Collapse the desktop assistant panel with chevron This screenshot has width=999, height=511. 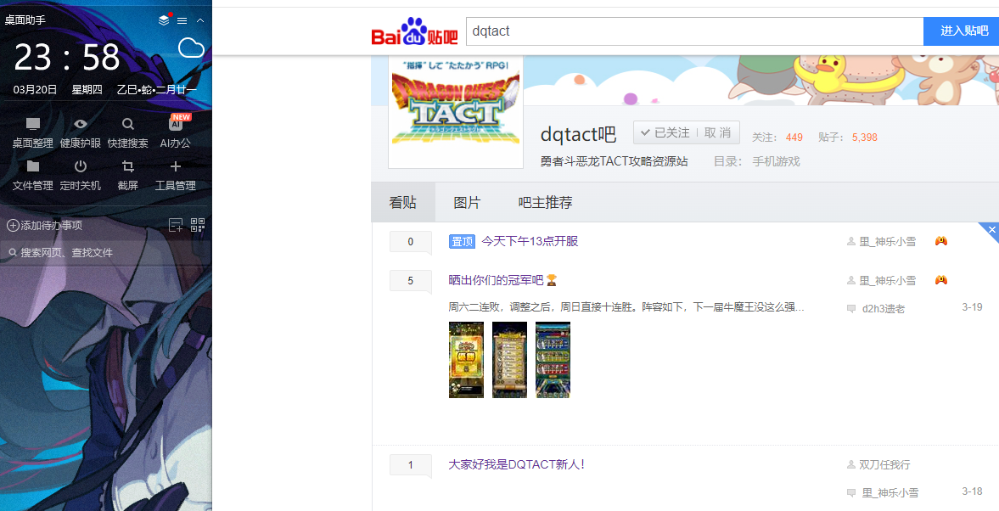(200, 20)
